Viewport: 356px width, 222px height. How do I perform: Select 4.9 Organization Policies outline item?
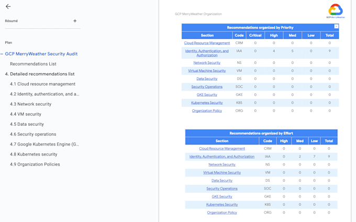[35, 164]
